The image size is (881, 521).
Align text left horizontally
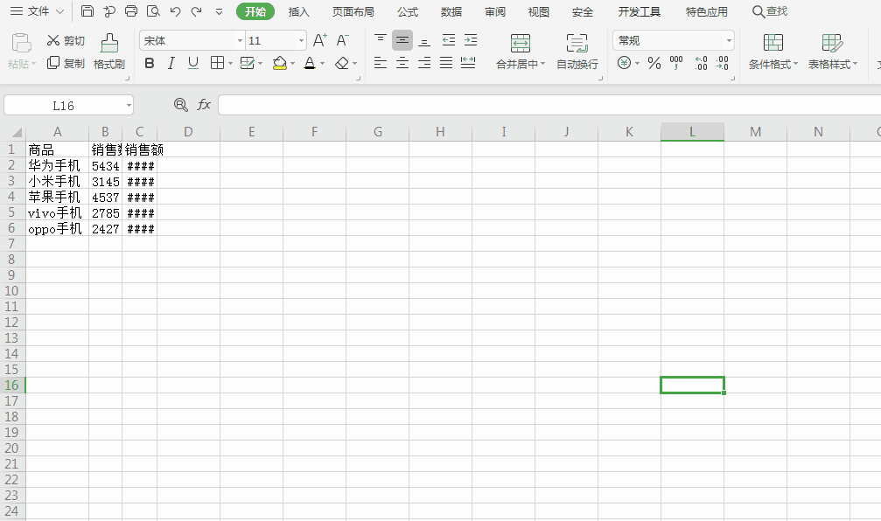[x=381, y=63]
